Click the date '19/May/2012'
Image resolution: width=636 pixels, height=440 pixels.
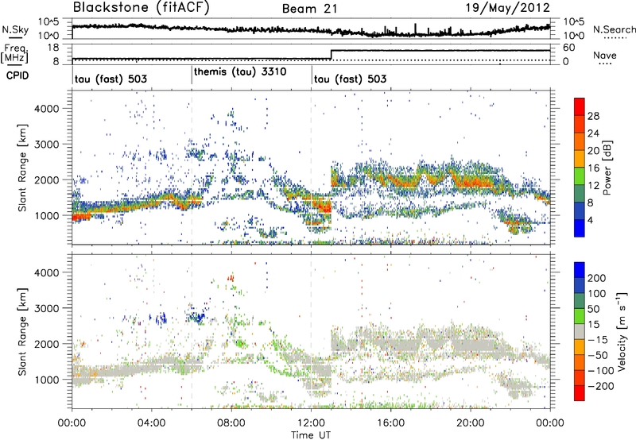[x=507, y=8]
